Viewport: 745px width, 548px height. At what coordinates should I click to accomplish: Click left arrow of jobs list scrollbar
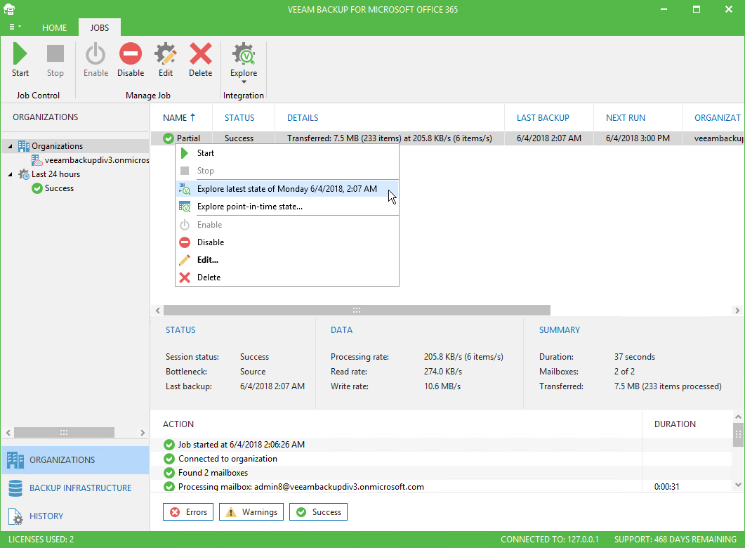158,311
